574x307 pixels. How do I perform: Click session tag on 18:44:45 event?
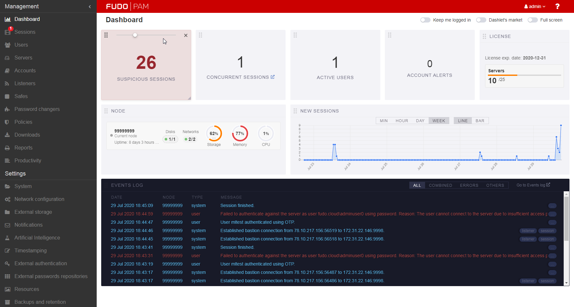click(547, 239)
